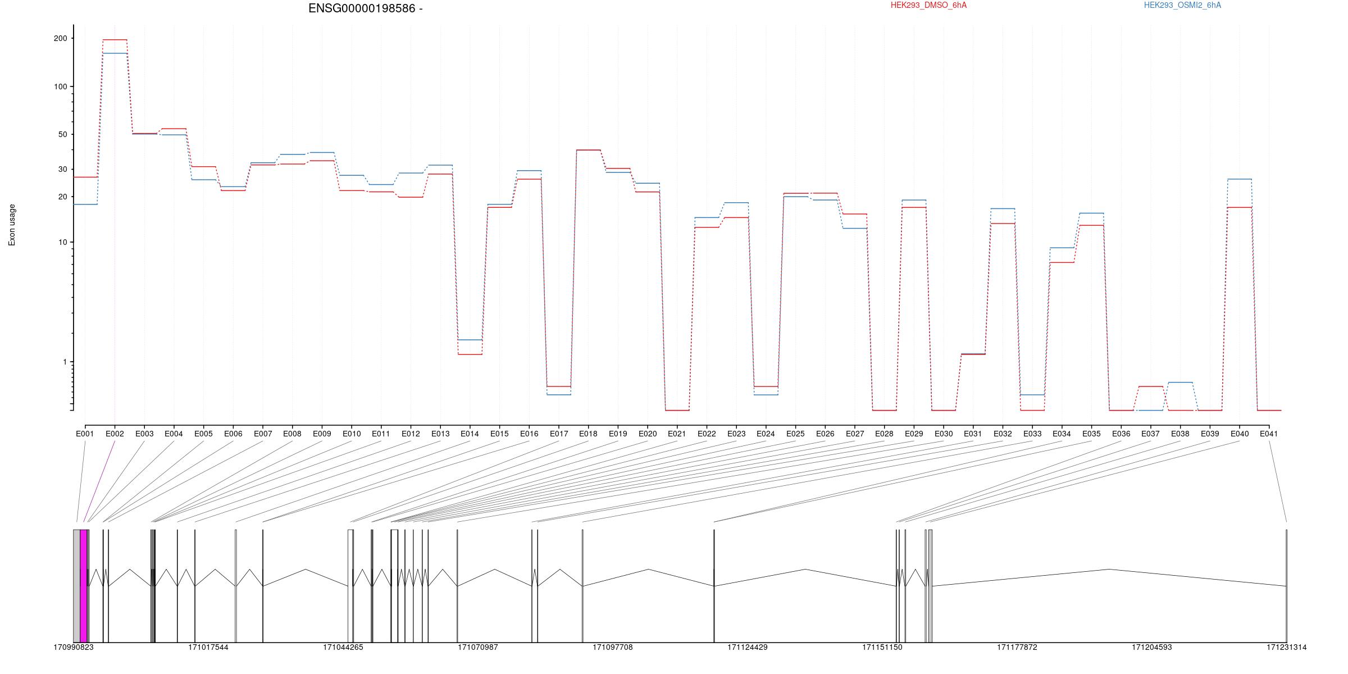This screenshot has height=674, width=1348.
Task: Click the E014 exon label
Action: 470,434
